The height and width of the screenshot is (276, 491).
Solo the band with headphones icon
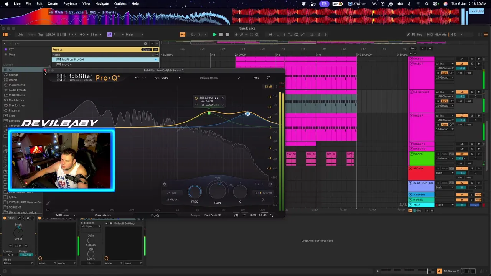(x=216, y=98)
